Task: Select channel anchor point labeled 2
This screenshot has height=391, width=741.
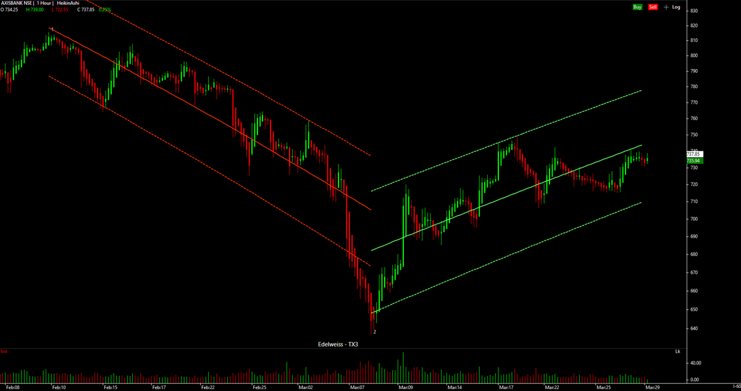Action: click(374, 332)
